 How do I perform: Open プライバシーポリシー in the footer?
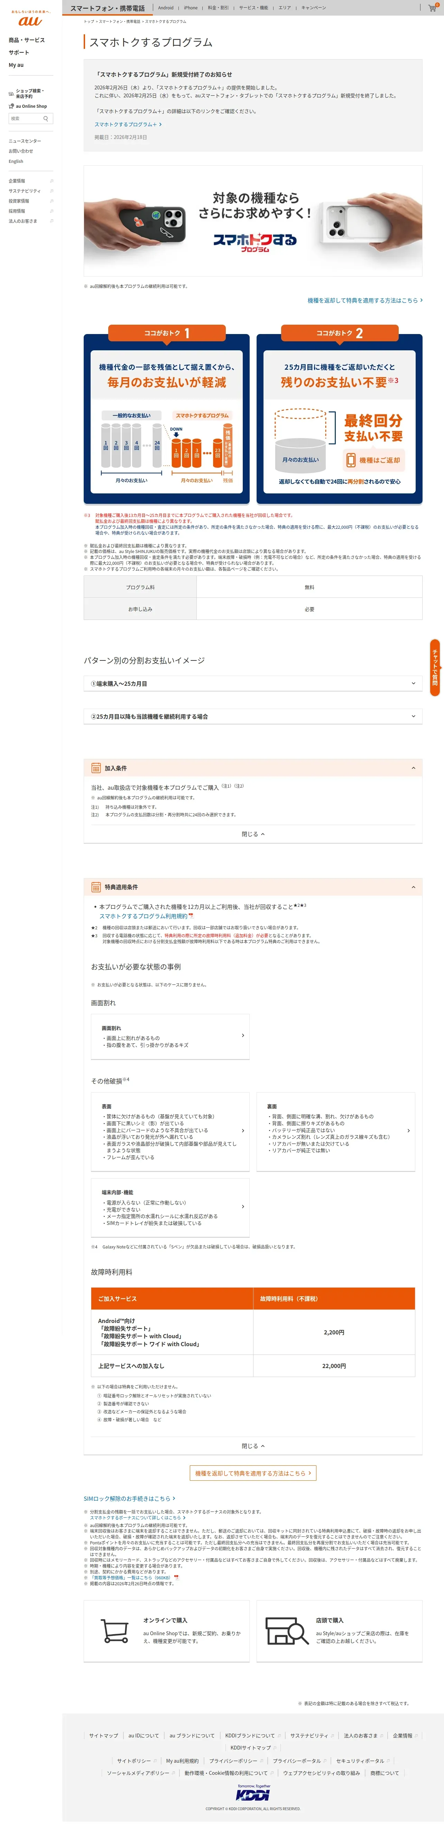(x=233, y=1761)
